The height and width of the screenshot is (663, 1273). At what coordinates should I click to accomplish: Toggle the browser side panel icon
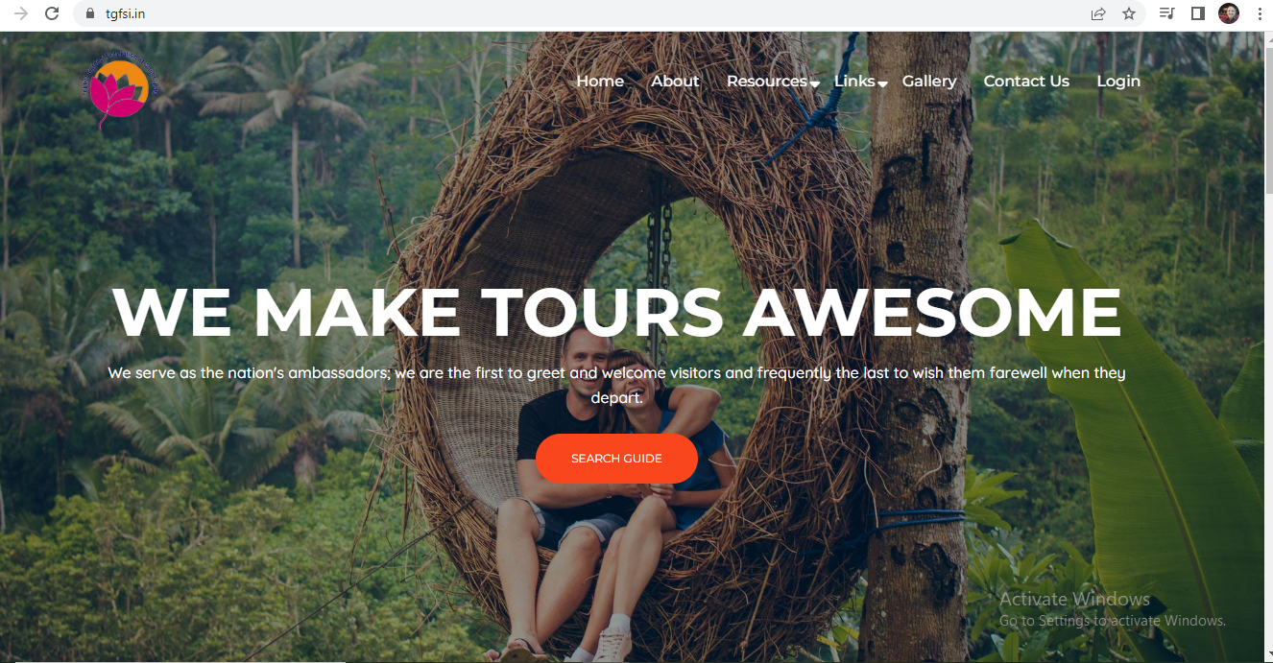pos(1198,13)
